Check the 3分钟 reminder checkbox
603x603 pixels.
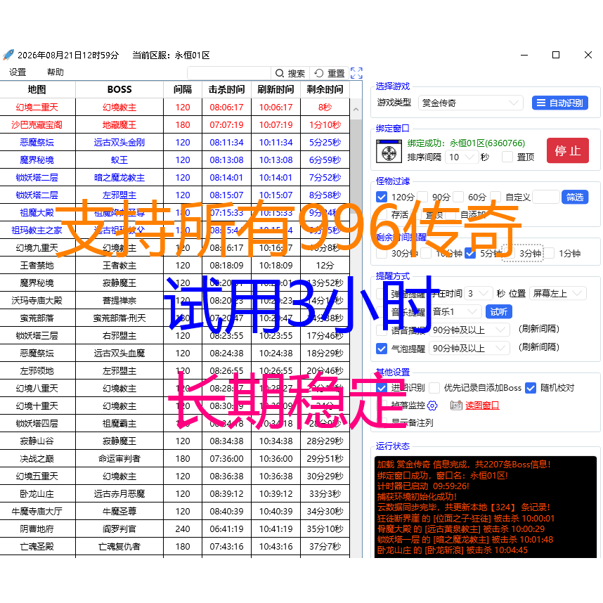pos(510,254)
